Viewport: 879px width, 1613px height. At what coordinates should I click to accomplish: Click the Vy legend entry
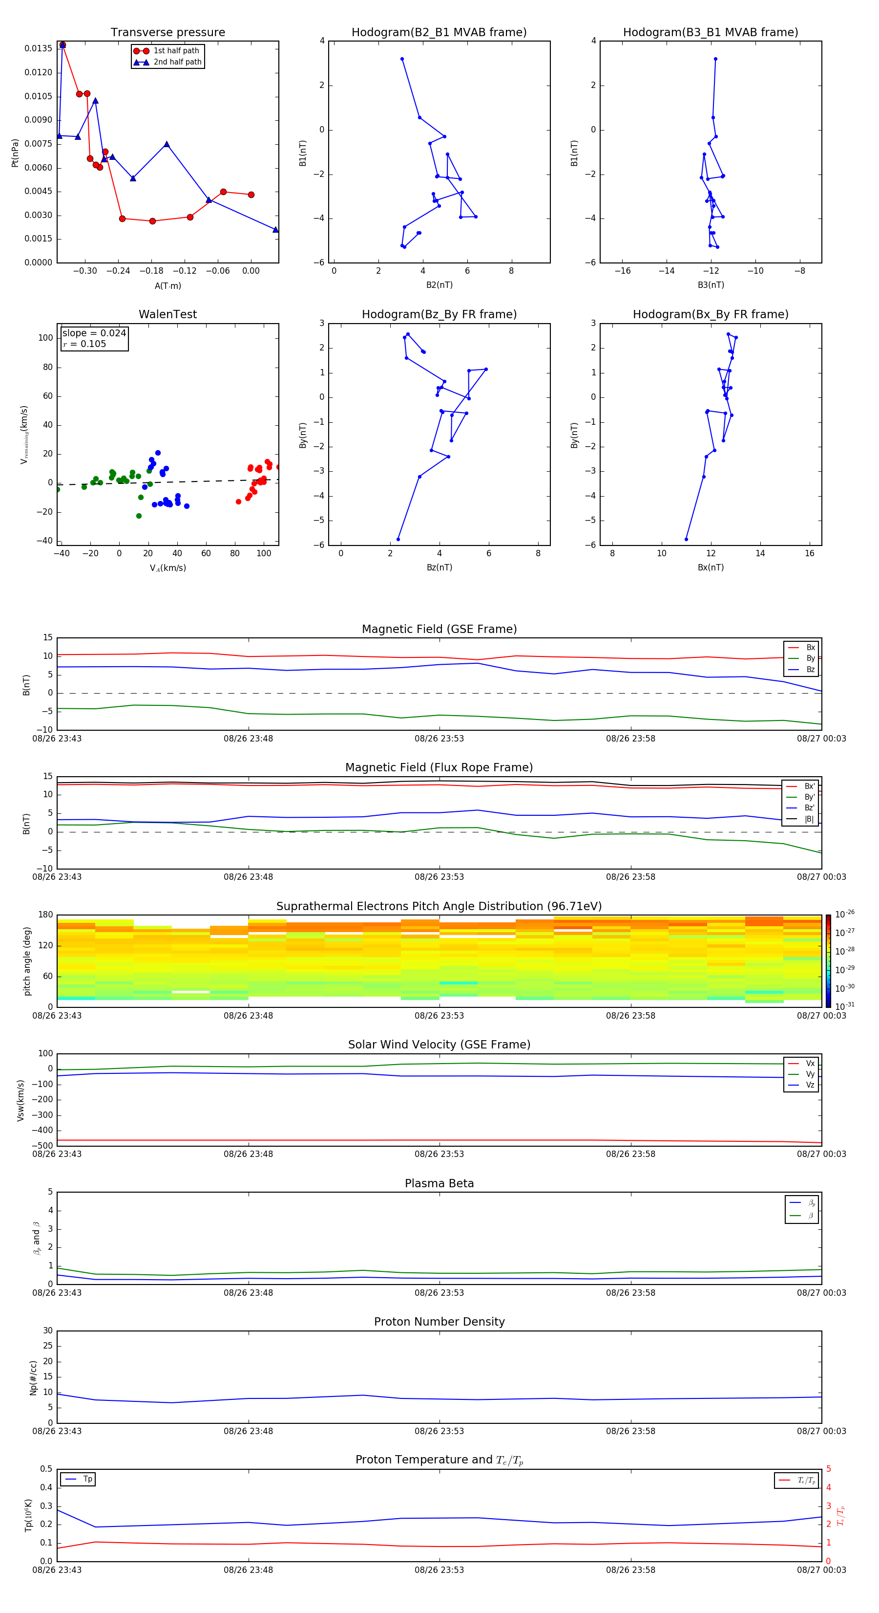tap(801, 1074)
